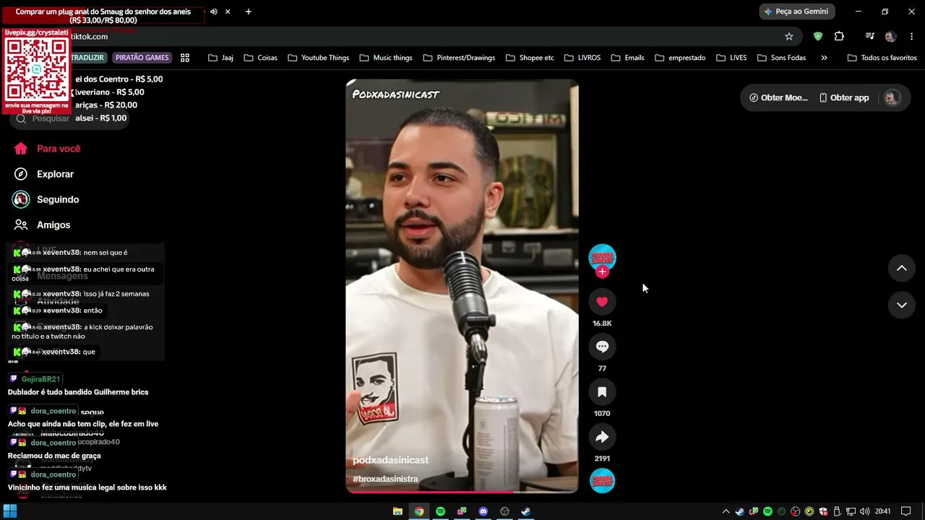Open Discord from the taskbar

(x=483, y=511)
